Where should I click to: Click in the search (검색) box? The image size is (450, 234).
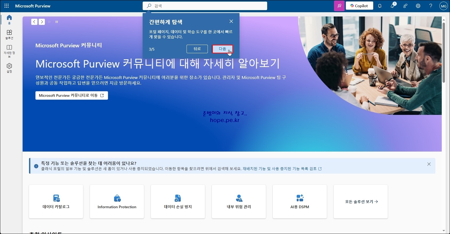point(205,6)
